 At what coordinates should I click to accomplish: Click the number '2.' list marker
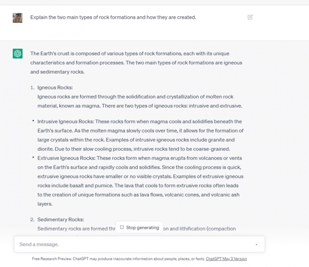click(32, 220)
